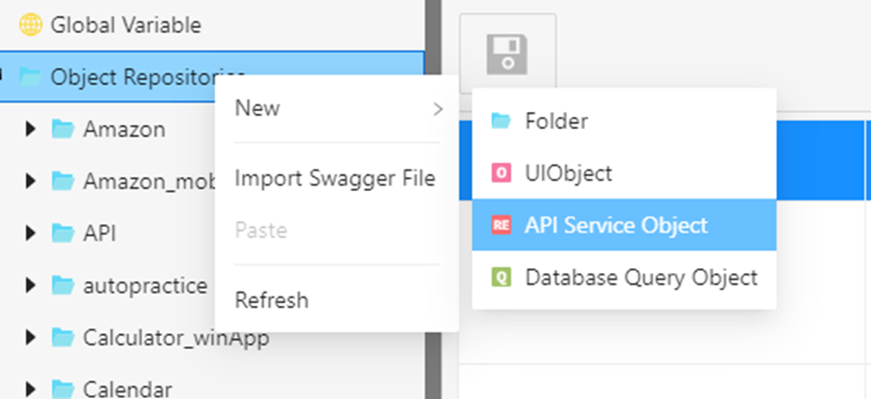Expand the Amazon folder tree arrow
Viewport: 871px width, 399px height.
[31, 129]
